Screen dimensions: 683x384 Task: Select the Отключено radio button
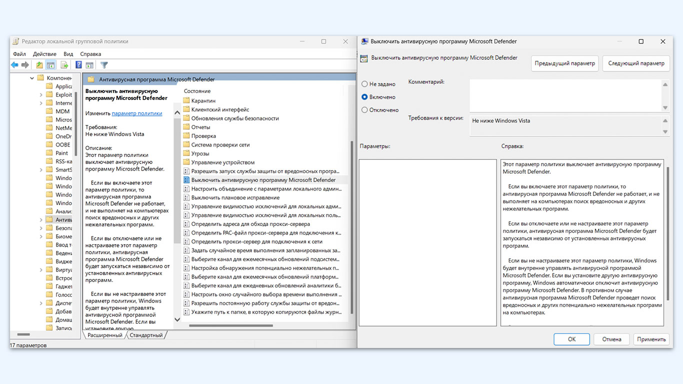[x=364, y=110]
